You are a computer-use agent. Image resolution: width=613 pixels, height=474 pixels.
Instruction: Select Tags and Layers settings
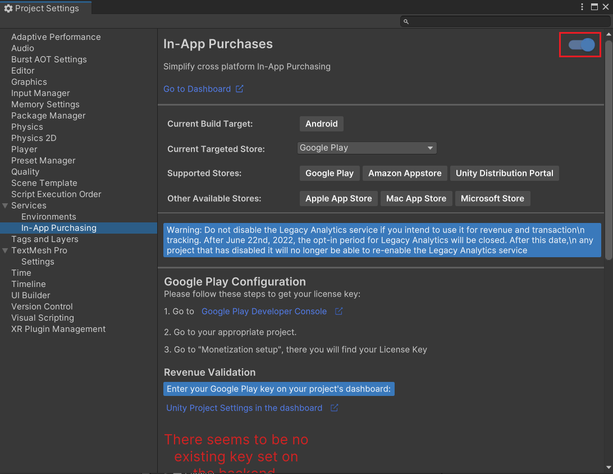coord(44,239)
